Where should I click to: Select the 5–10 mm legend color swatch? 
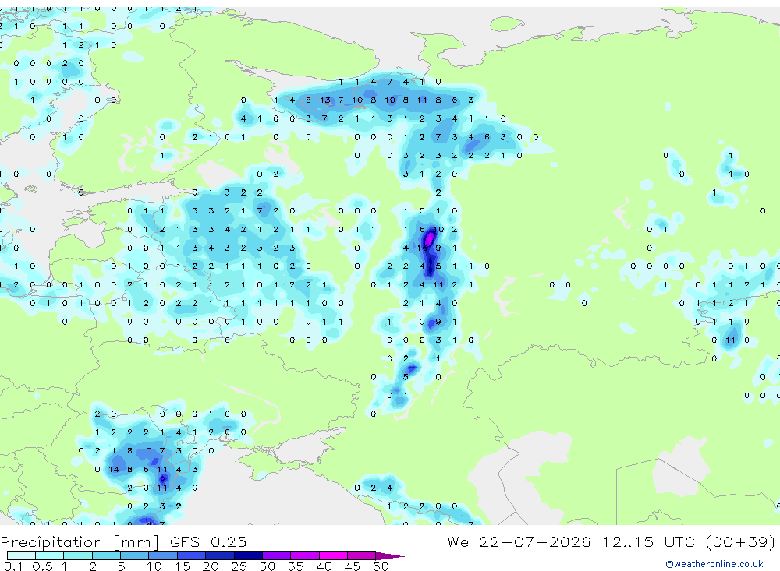(x=134, y=555)
